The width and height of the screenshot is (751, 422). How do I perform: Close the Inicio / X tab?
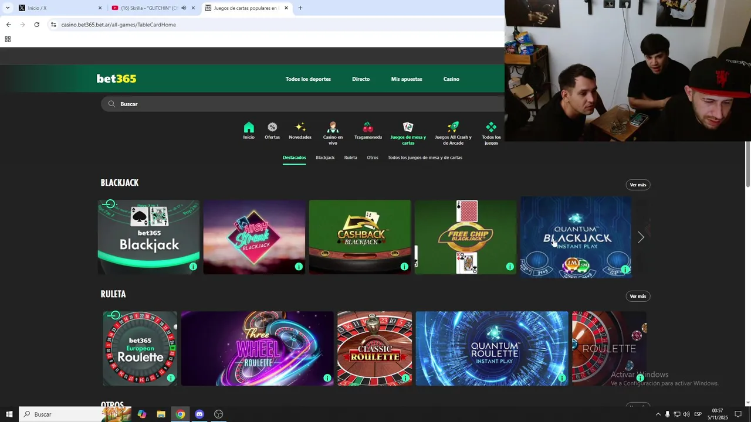pyautogui.click(x=100, y=8)
